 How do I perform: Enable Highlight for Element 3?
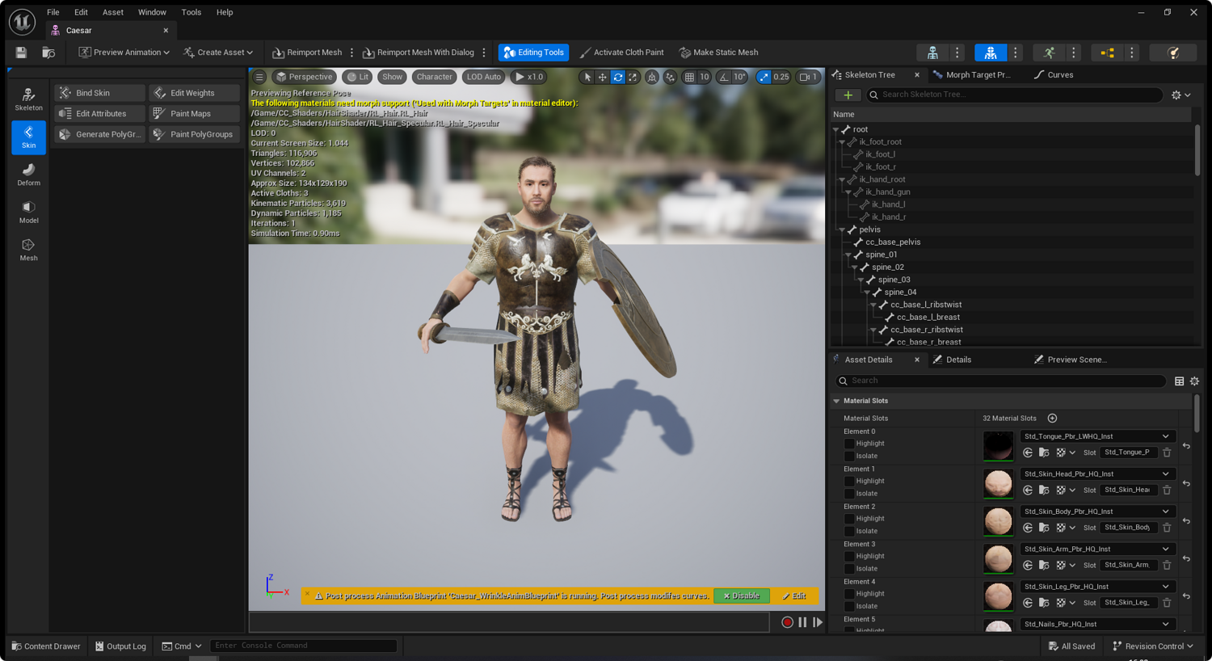pos(849,556)
